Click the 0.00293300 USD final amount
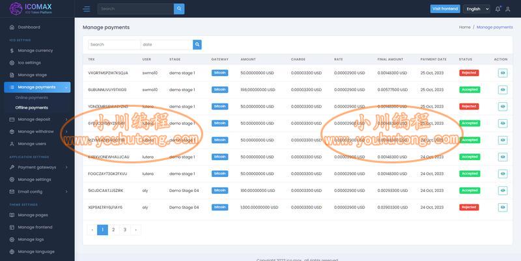The width and height of the screenshot is (521, 261). 393,191
